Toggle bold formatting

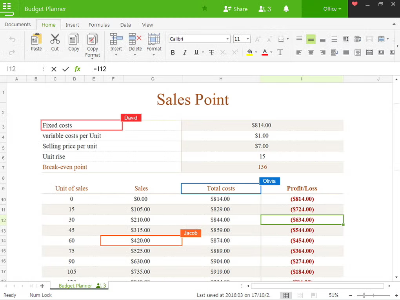pos(173,52)
